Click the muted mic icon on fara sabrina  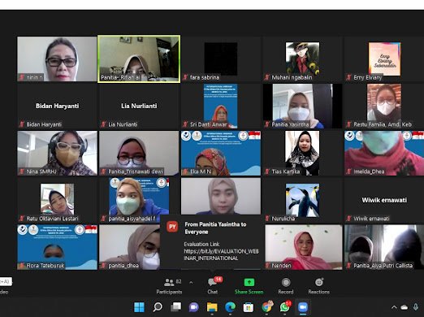click(x=185, y=77)
